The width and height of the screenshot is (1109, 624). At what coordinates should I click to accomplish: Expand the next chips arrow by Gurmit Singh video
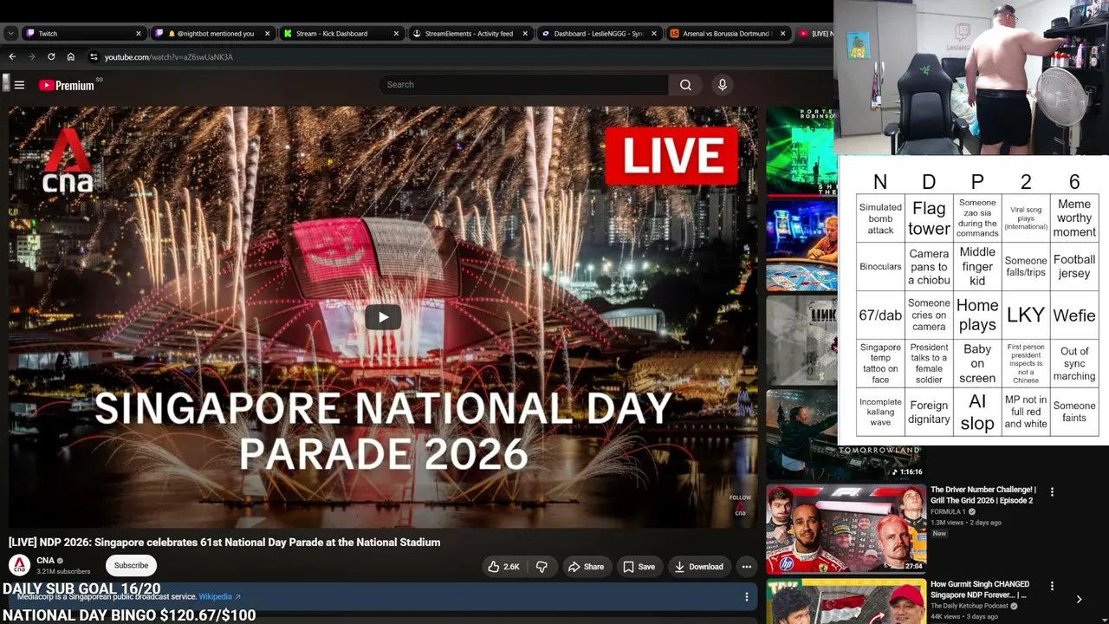pyautogui.click(x=1079, y=599)
